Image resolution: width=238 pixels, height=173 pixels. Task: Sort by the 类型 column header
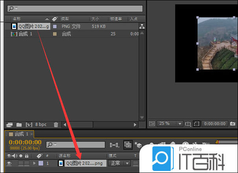(x=65, y=19)
